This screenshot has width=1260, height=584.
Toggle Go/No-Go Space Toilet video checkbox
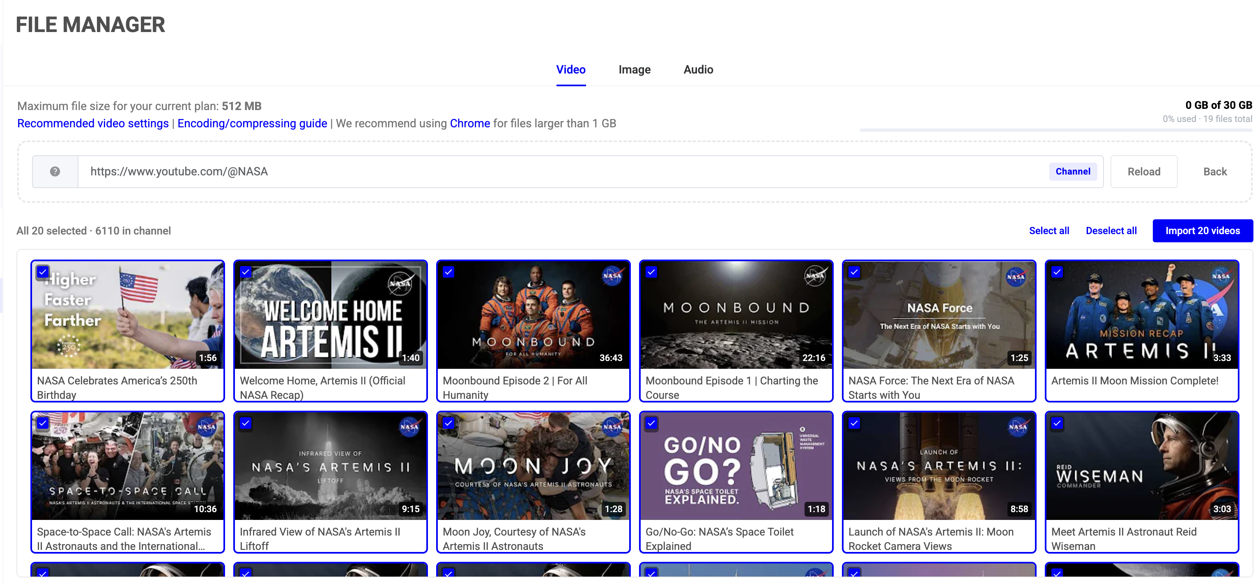(x=651, y=423)
